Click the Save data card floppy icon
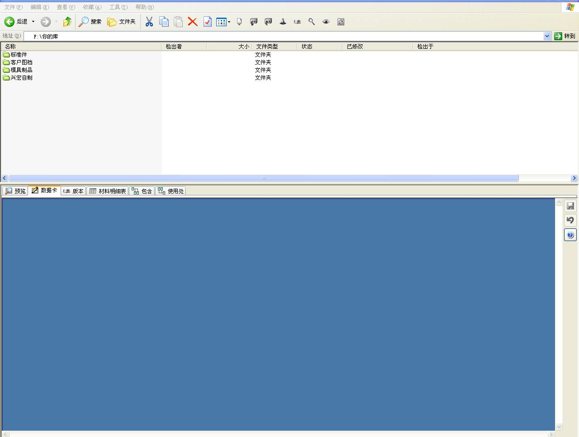579x437 pixels. click(570, 206)
